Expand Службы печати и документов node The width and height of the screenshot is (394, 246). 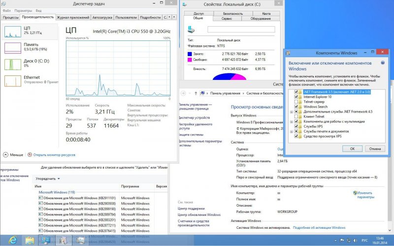click(292, 132)
